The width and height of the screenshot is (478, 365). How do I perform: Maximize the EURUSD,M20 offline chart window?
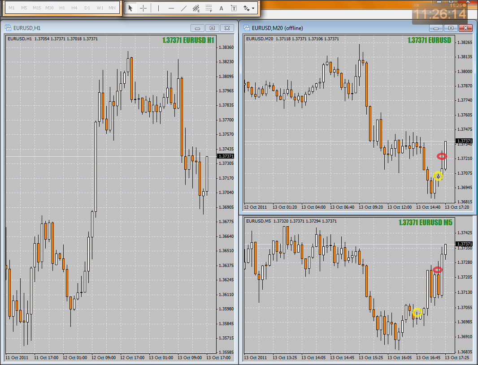click(451, 28)
